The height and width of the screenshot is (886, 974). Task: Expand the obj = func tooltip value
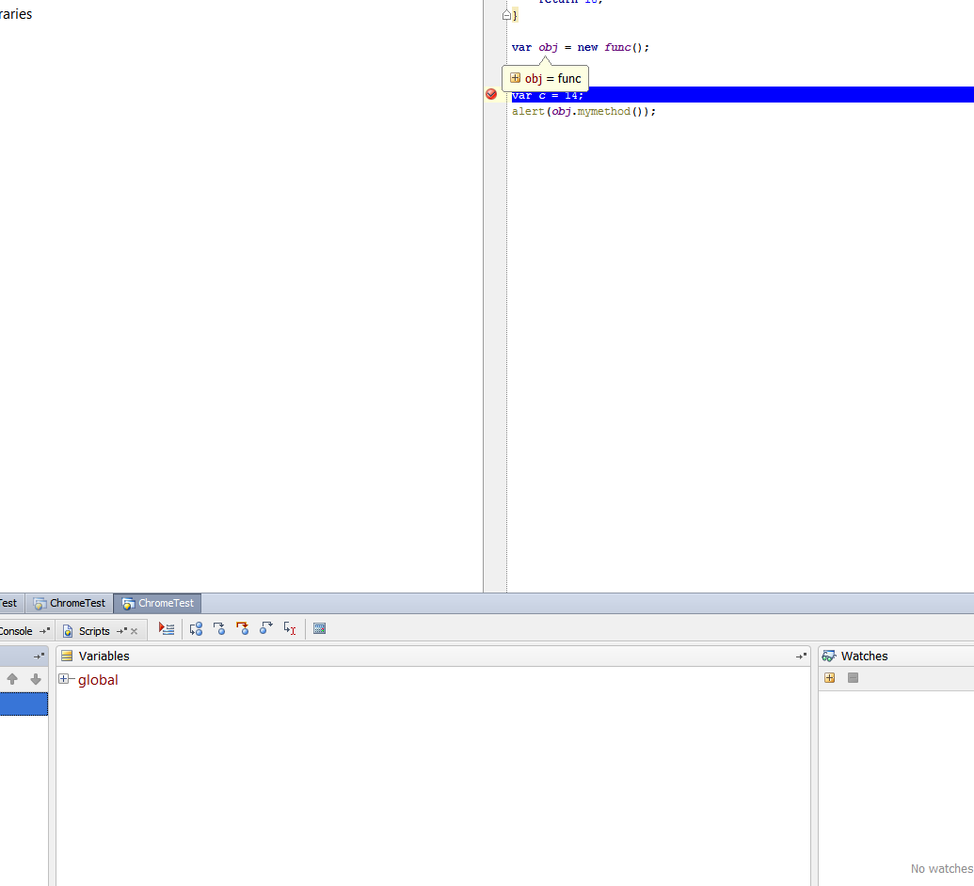click(x=515, y=78)
